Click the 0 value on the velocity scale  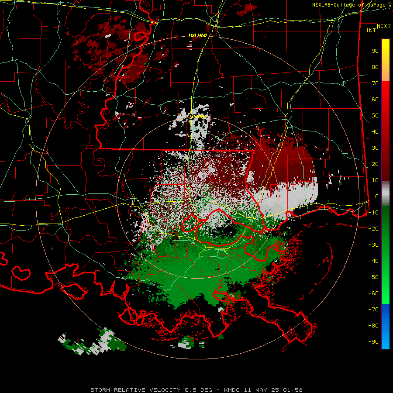pos(376,196)
